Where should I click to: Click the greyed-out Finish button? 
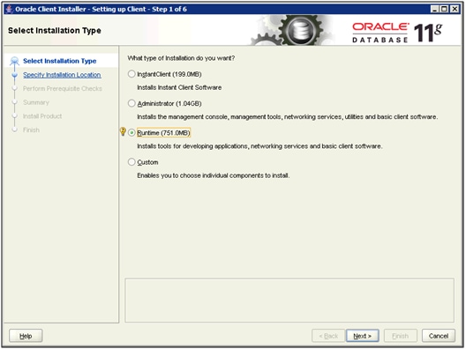(401, 336)
